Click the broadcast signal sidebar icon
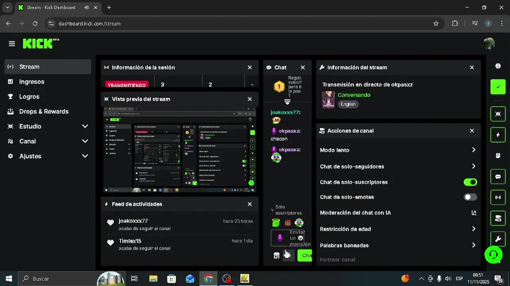 pyautogui.click(x=498, y=197)
